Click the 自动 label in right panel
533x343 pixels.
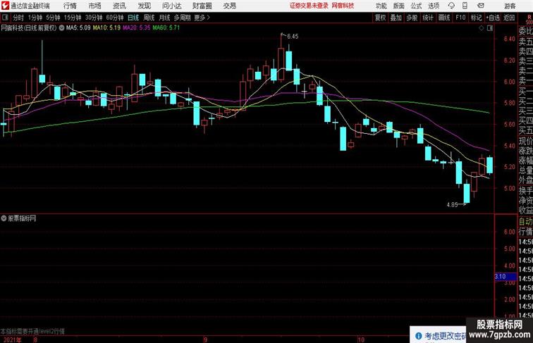tap(525, 222)
